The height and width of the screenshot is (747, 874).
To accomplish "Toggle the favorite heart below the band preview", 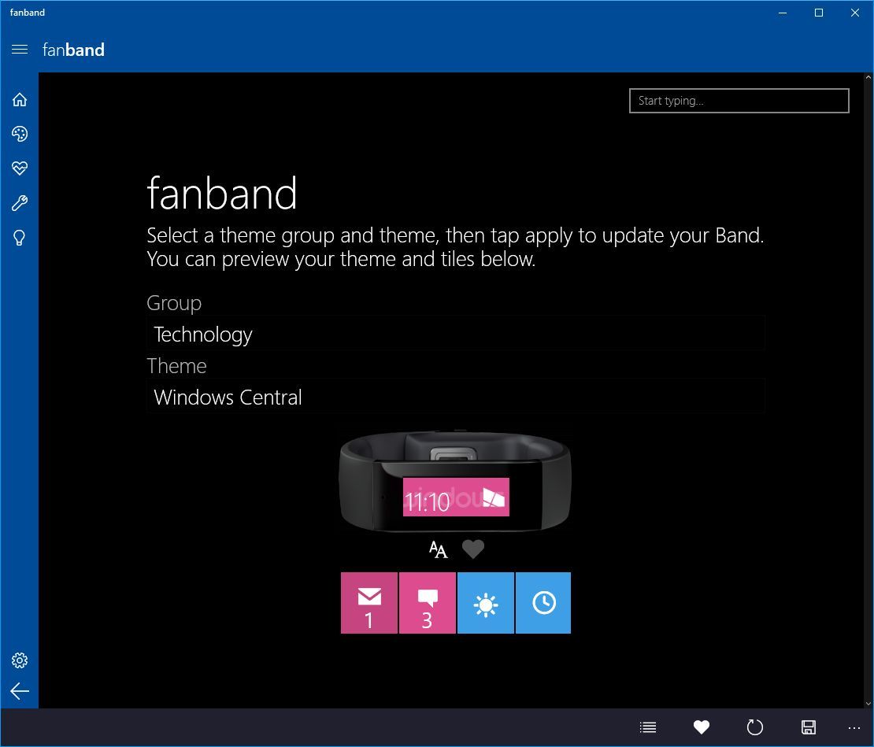I will click(x=473, y=549).
